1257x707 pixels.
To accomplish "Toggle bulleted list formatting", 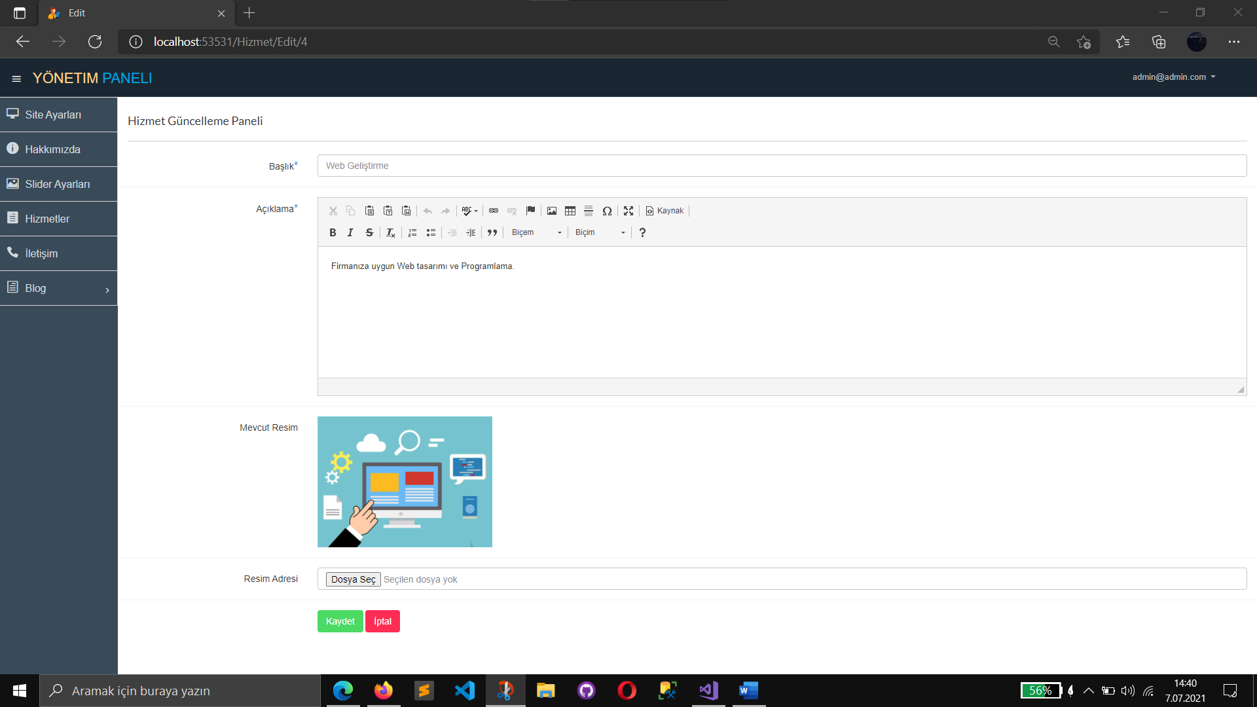I will point(431,232).
